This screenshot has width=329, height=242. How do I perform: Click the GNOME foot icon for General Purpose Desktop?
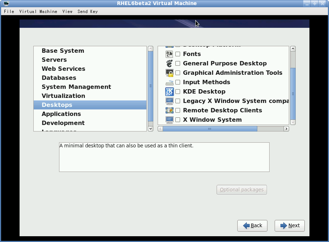click(x=169, y=63)
